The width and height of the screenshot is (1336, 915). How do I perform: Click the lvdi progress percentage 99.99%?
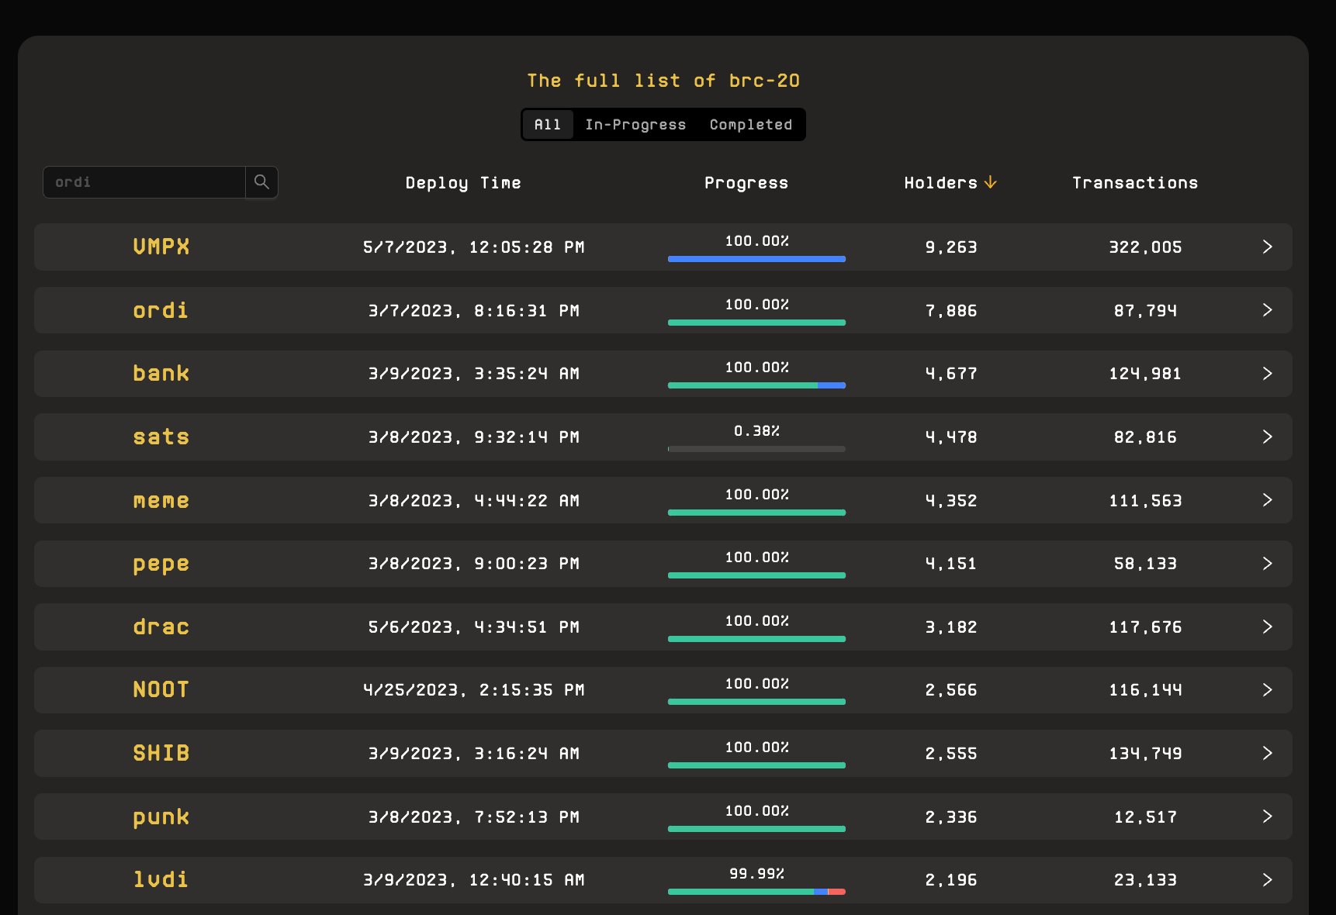coord(757,874)
